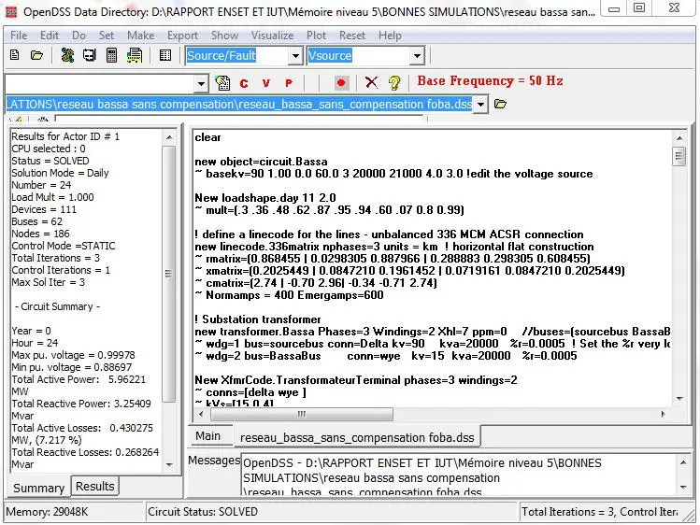Click the script editor horizontal scroll left arrow
The height and width of the screenshot is (525, 700).
point(201,414)
